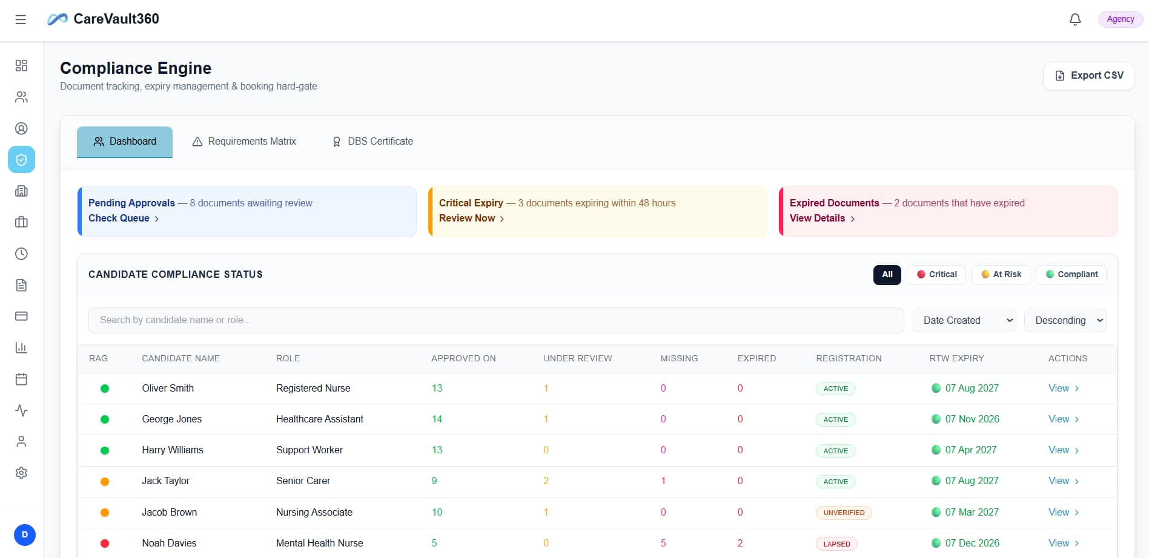Click the UNDER REVIEW column header

[x=578, y=358]
